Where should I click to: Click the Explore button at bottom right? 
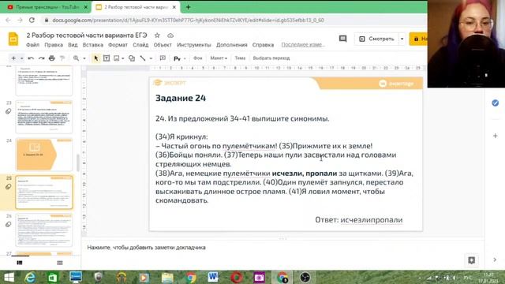pyautogui.click(x=472, y=260)
